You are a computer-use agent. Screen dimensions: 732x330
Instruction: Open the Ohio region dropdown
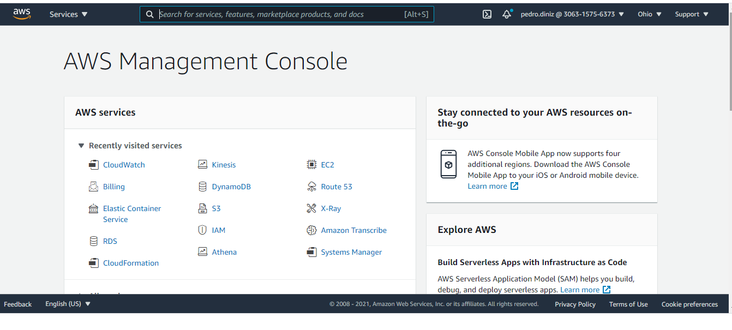[x=649, y=14]
